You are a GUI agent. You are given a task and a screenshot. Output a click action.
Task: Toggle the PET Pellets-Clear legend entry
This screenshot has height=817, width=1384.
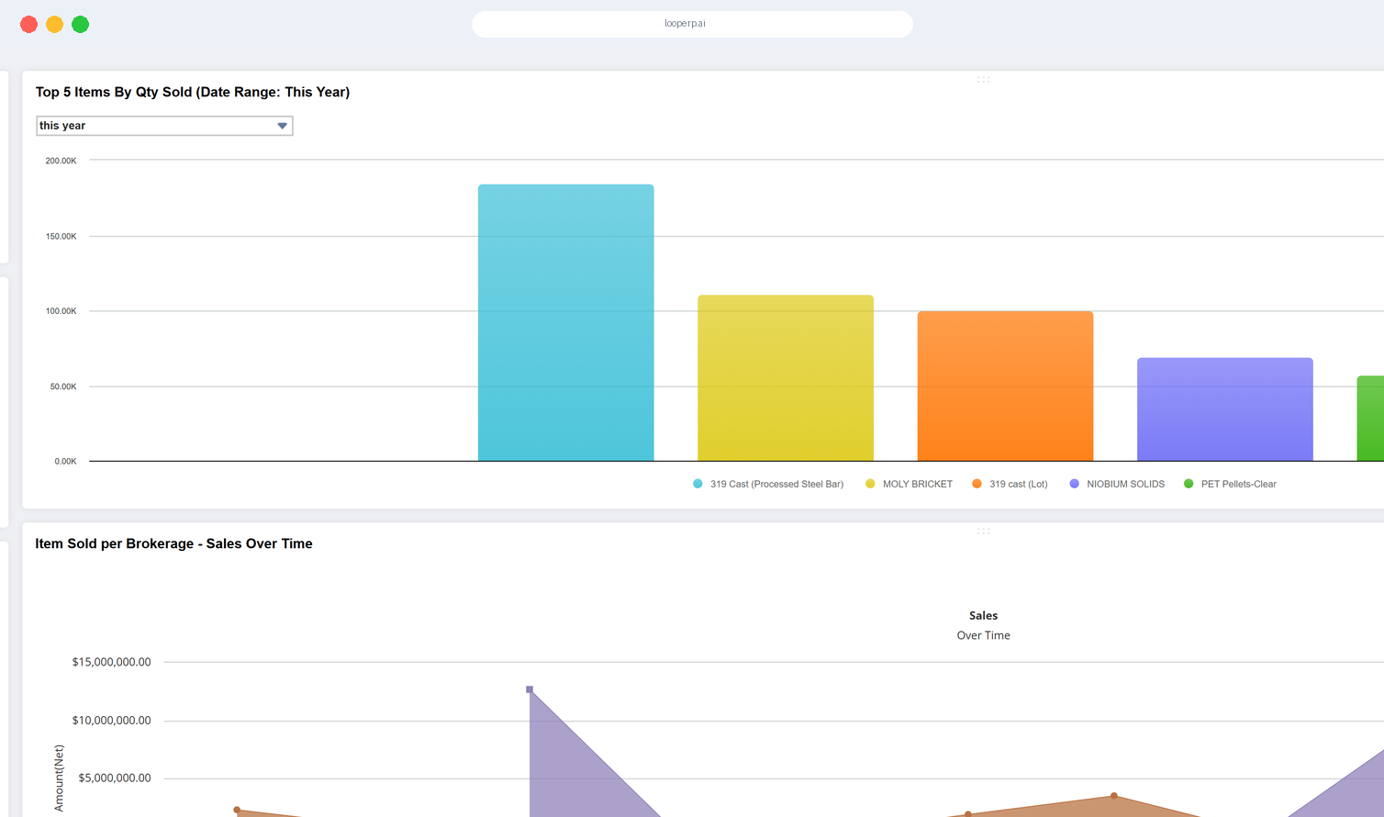pyautogui.click(x=1230, y=484)
